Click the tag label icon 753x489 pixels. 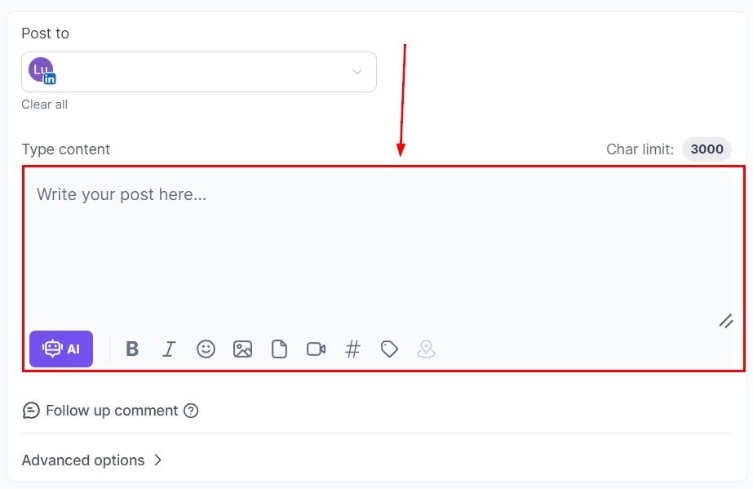coord(389,349)
